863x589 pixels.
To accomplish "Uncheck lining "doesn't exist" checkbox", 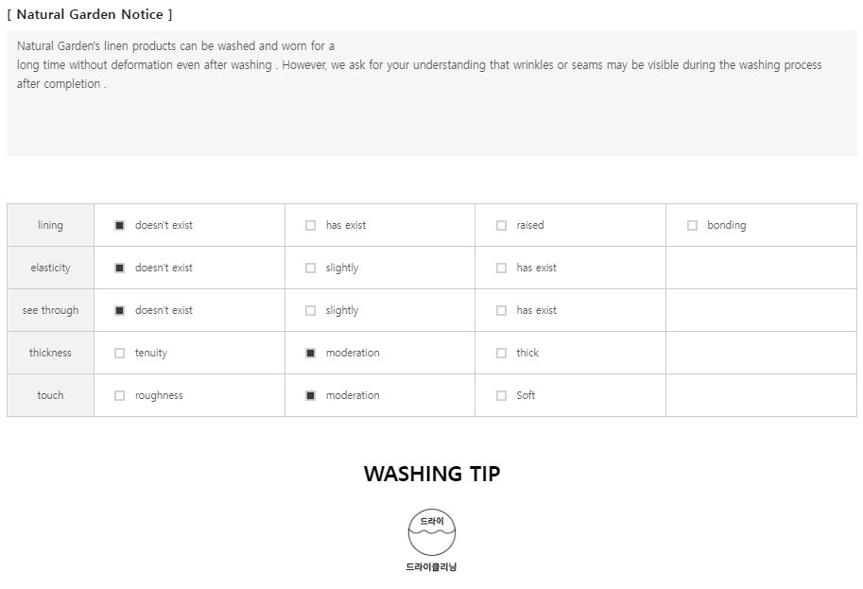I will [119, 226].
